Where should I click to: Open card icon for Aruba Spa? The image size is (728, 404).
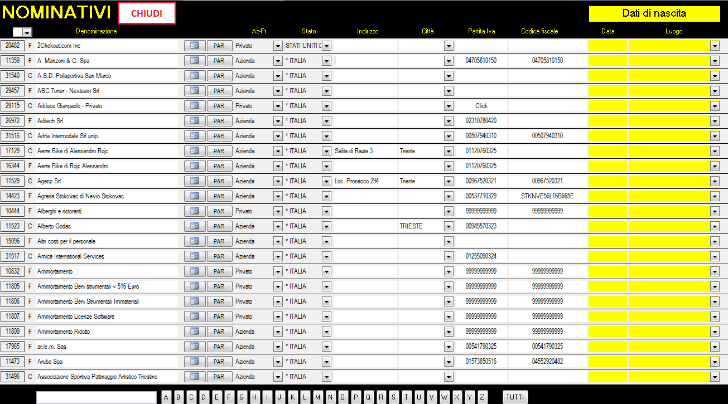coord(195,362)
